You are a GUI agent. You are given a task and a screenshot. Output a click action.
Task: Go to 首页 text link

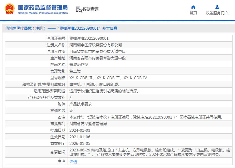[x=193, y=13]
